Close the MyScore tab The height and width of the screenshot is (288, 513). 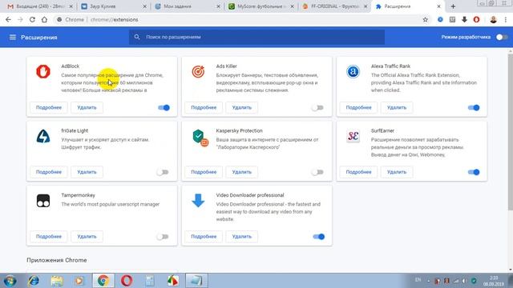click(x=292, y=6)
